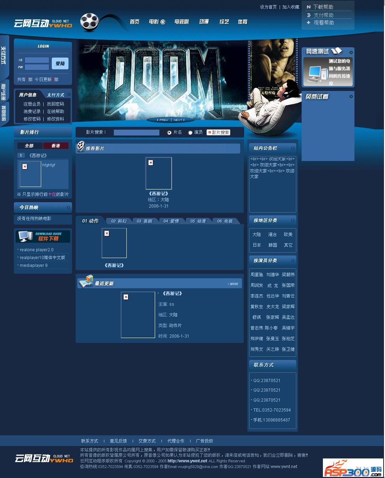Screen dimensions: 385x478
Task: Download realone player2.0 link
Action: click(37, 250)
